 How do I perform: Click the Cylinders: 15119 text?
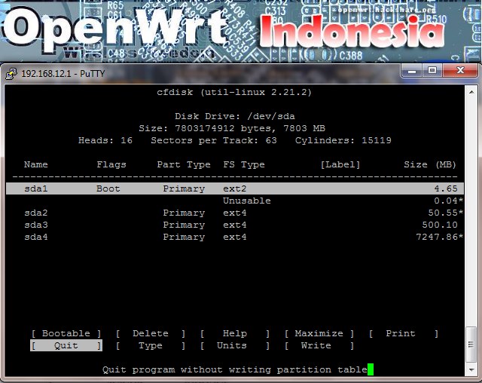343,140
